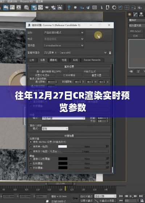Click the selection lock toggle icon in status bar
The height and width of the screenshot is (203, 145).
click(47, 201)
